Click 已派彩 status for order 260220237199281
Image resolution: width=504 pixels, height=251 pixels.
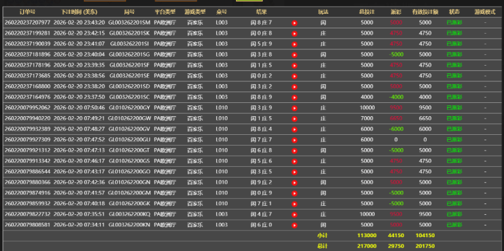(454, 33)
